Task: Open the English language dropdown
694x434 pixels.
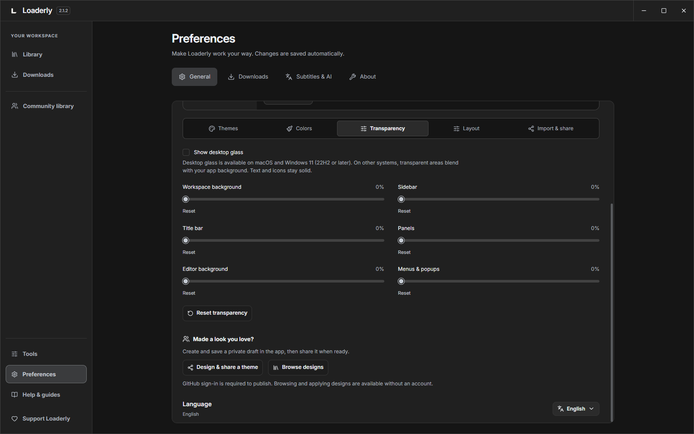Action: (576, 409)
